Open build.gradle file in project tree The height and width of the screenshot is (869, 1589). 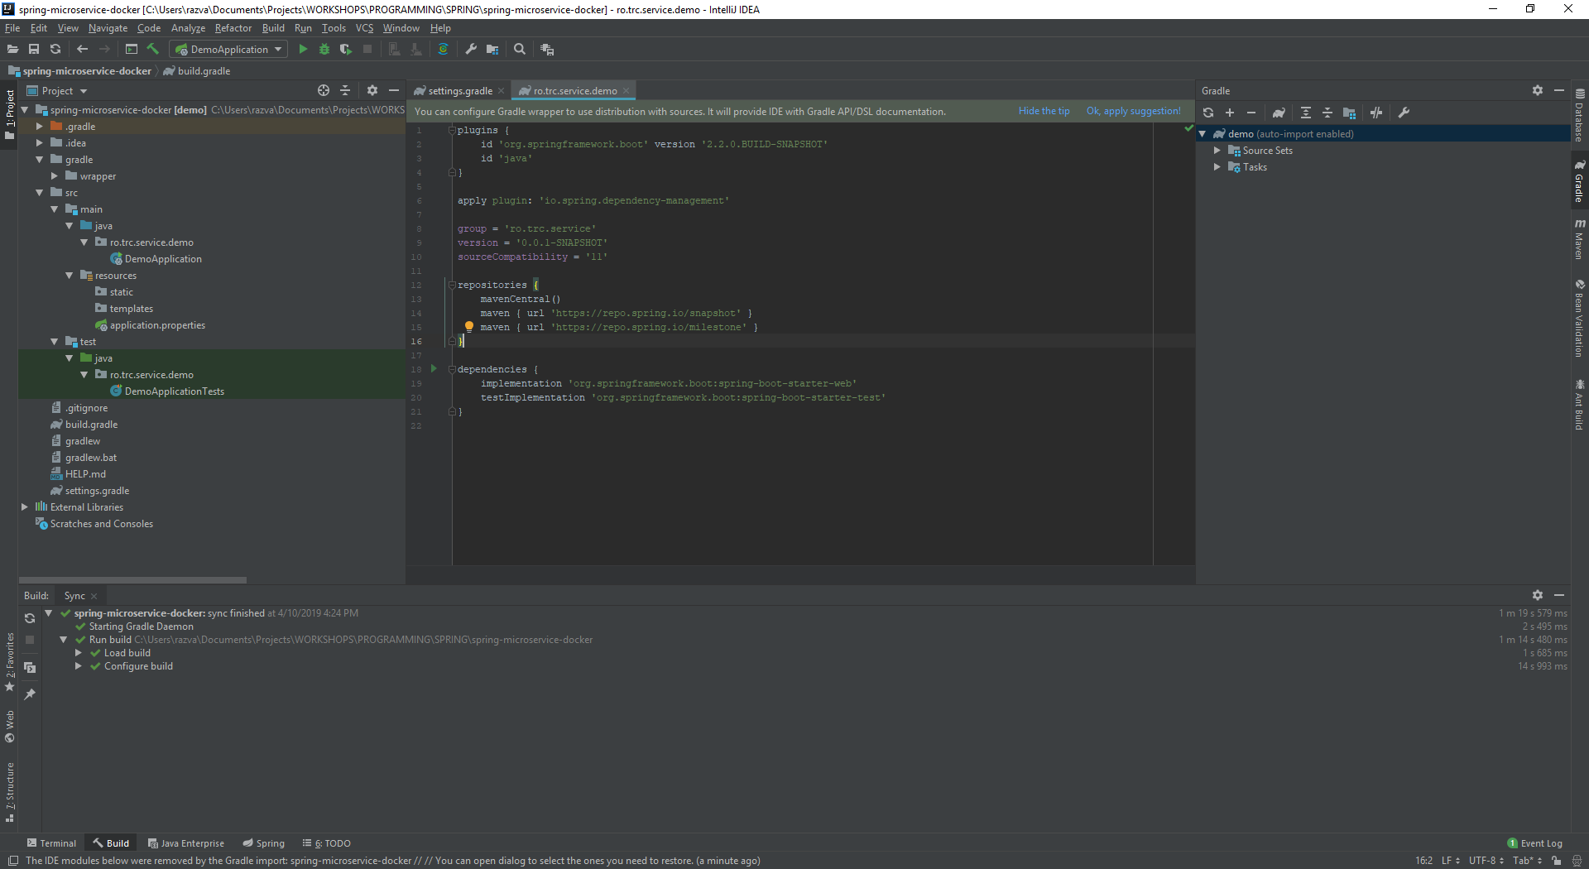(x=91, y=425)
